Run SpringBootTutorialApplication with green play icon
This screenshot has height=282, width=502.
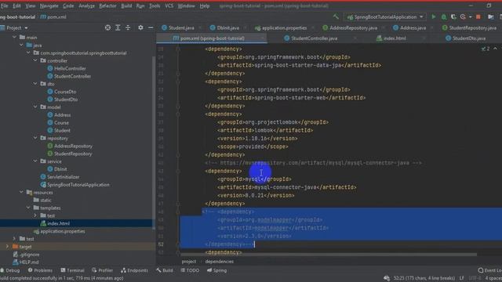pyautogui.click(x=434, y=17)
